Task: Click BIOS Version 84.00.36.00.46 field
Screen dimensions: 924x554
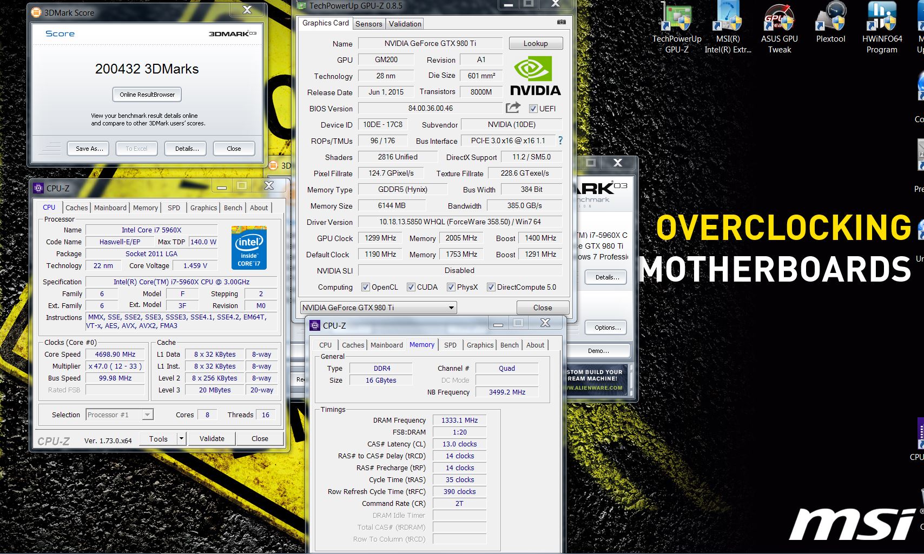Action: pos(431,108)
